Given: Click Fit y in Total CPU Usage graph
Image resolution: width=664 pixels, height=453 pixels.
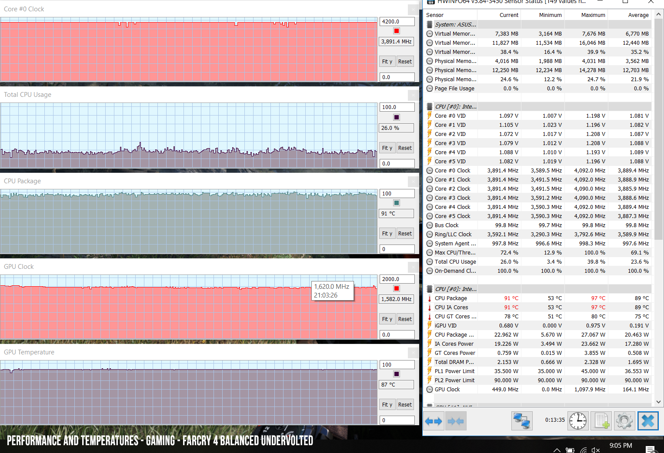Looking at the screenshot, I should click(387, 148).
